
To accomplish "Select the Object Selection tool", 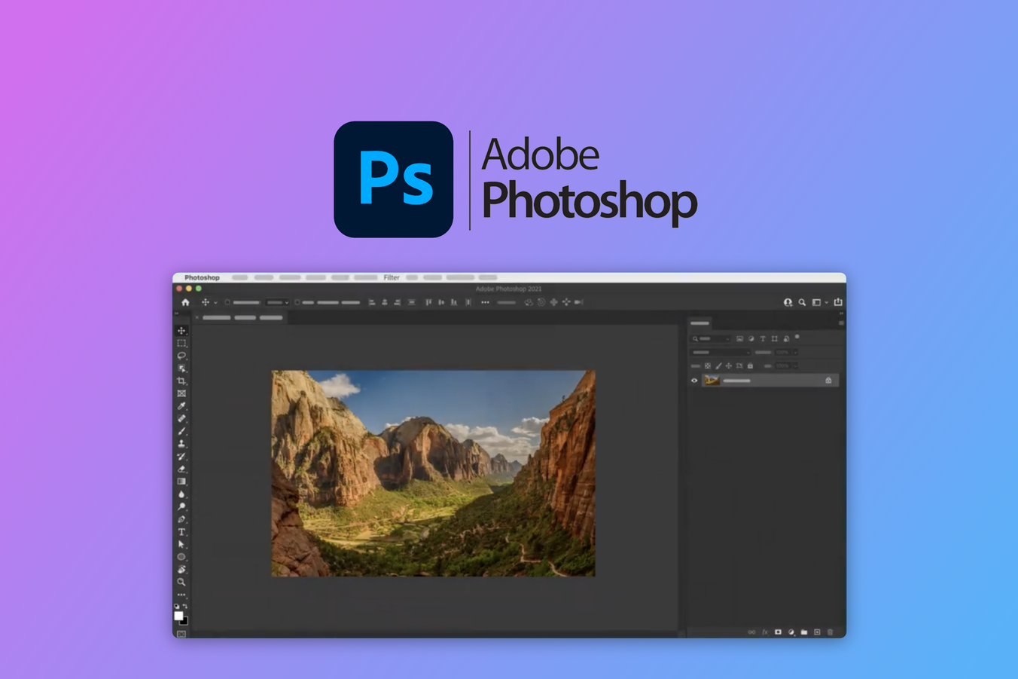I will 181,369.
